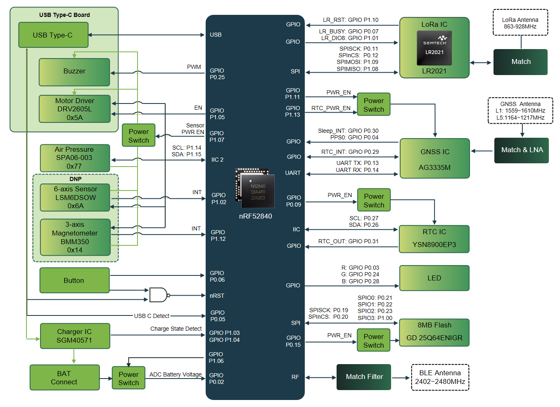
Task: Select the Match Filter block
Action: pyautogui.click(x=364, y=377)
